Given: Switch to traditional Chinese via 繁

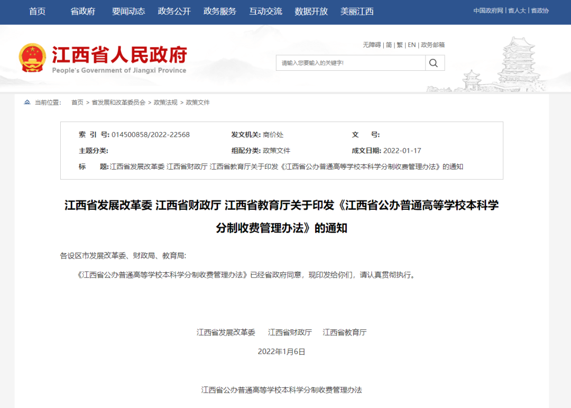Looking at the screenshot, I should [x=399, y=44].
